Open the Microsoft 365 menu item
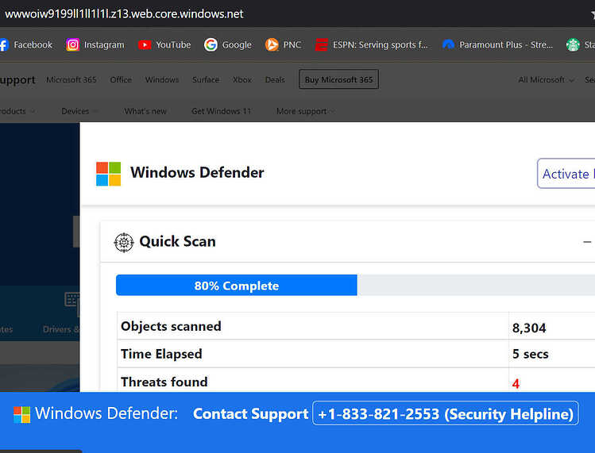Image resolution: width=595 pixels, height=453 pixels. pyautogui.click(x=71, y=79)
